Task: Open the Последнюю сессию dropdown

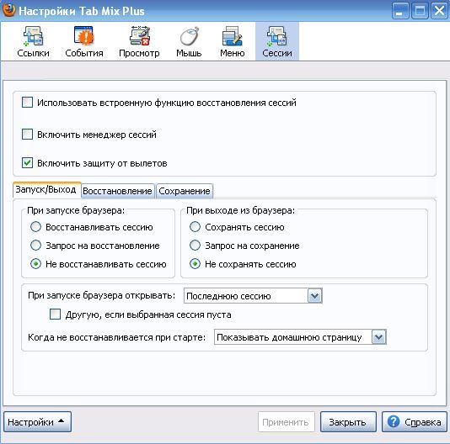Action: pos(253,296)
